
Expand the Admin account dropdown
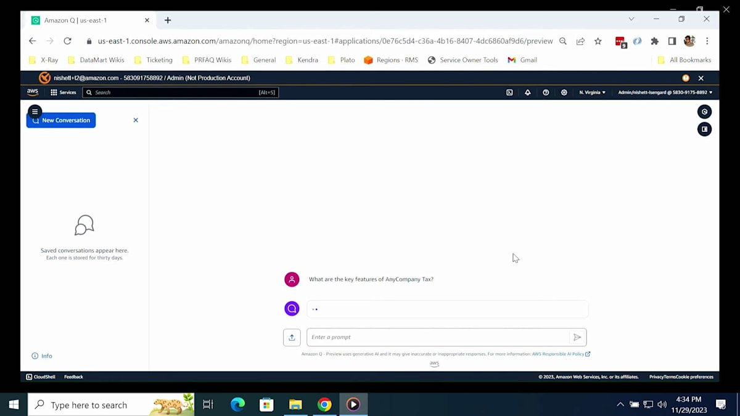pos(665,92)
